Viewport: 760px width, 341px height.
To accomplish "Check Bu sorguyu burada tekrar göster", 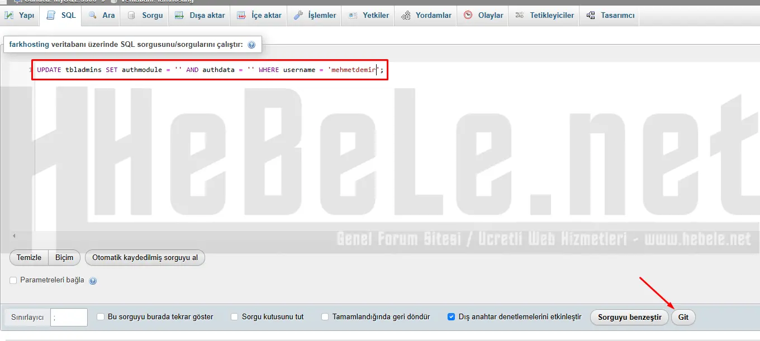I will click(101, 316).
